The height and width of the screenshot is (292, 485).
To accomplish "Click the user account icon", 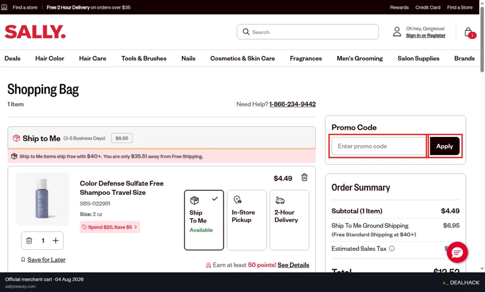I will 397,32.
